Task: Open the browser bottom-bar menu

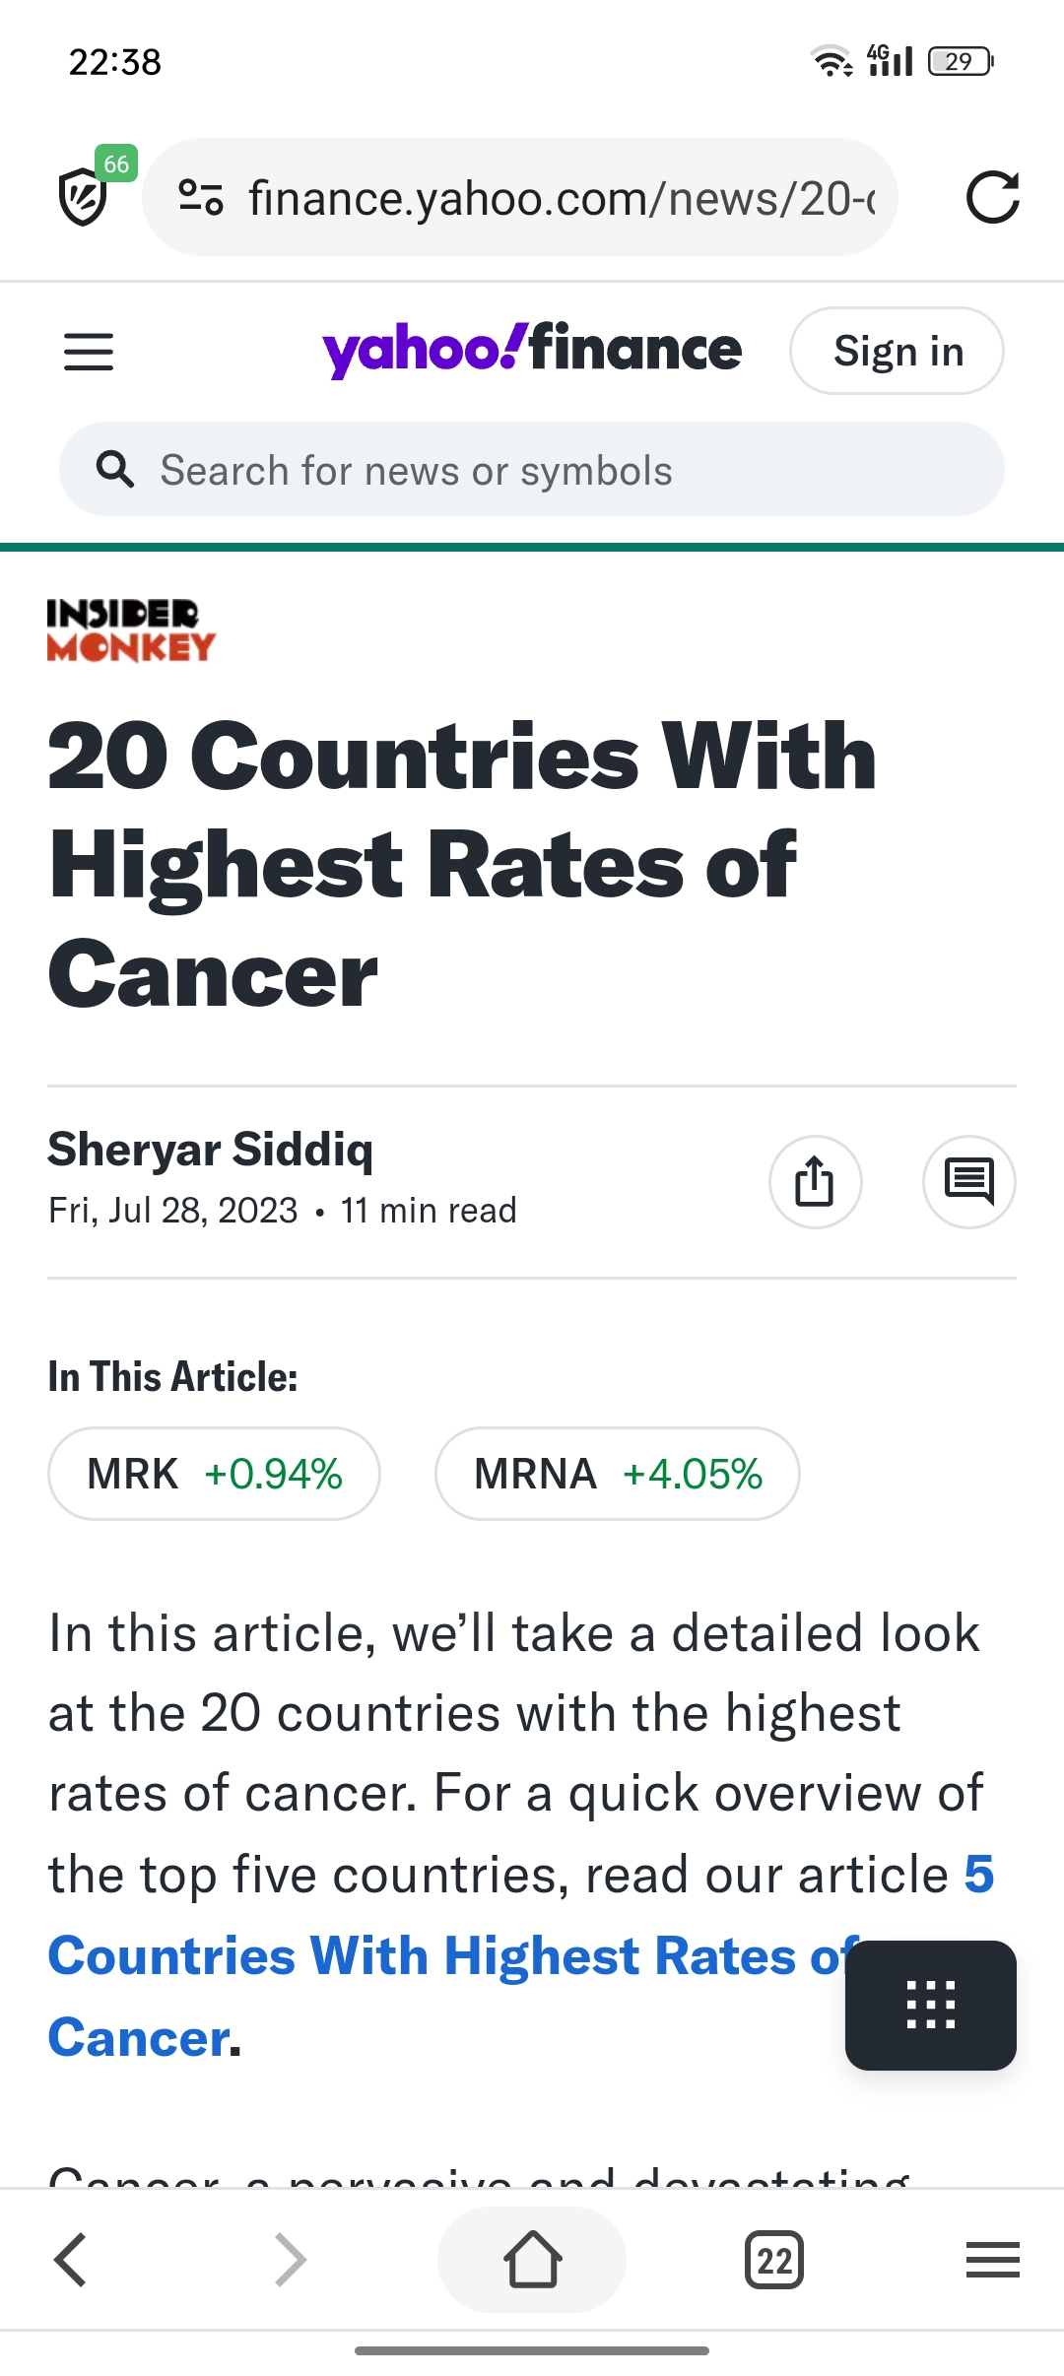Action: click(992, 2259)
